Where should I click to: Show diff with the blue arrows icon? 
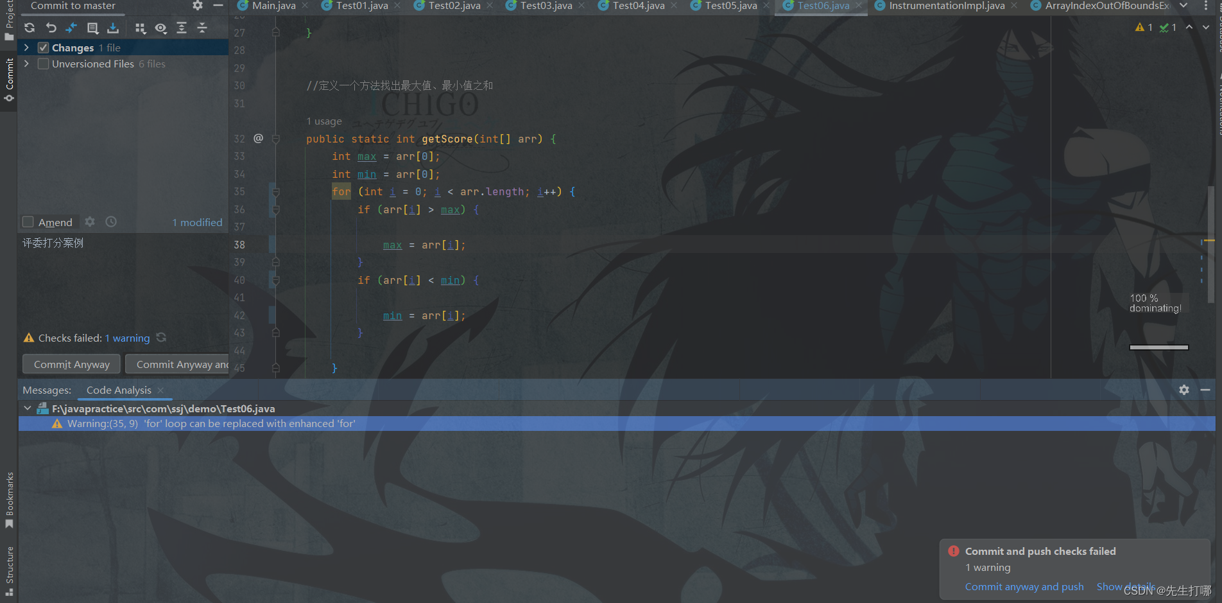(x=71, y=28)
